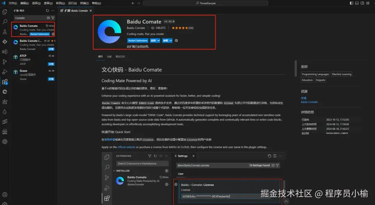Open the Explorer view in activity bar
The width and height of the screenshot is (375, 205).
tap(5, 12)
